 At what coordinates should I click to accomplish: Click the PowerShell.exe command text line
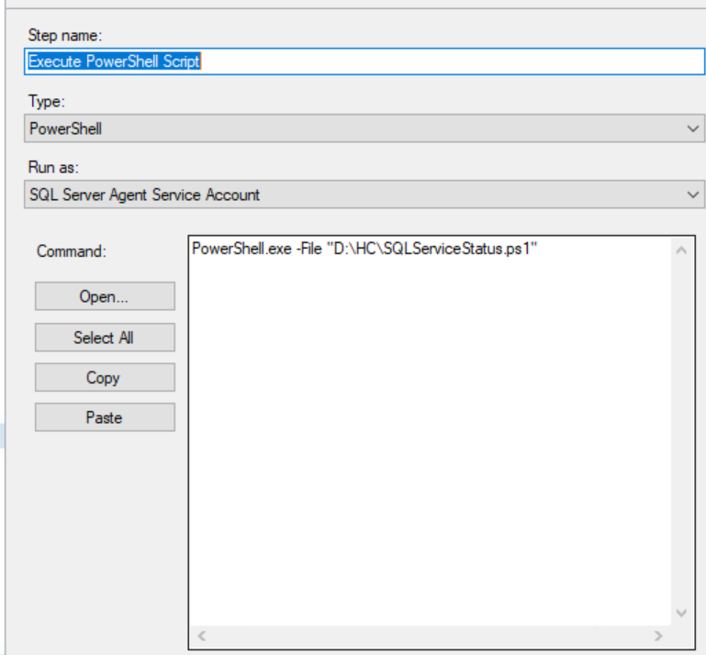tap(364, 250)
